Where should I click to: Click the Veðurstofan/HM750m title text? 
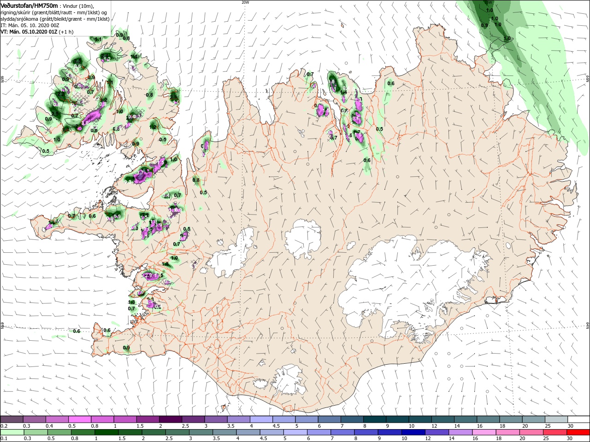pos(29,5)
